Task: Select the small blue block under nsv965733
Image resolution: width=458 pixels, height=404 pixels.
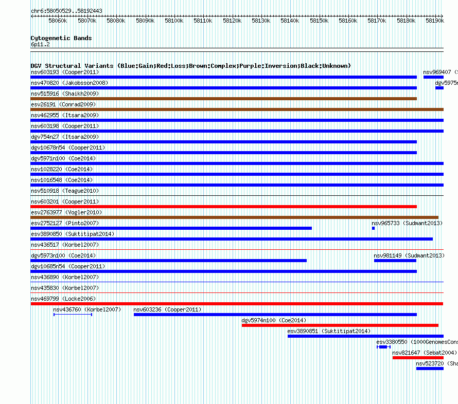Action: tap(373, 228)
